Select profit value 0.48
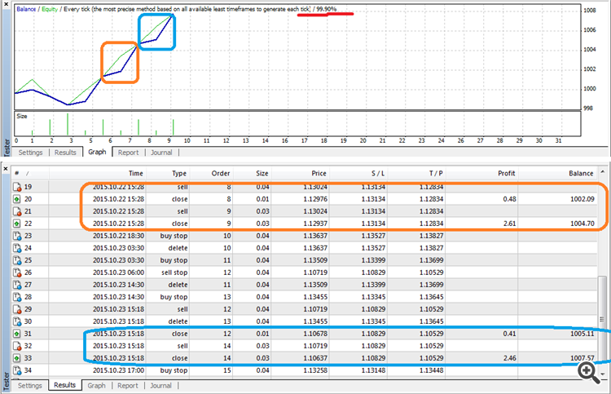 pos(509,199)
